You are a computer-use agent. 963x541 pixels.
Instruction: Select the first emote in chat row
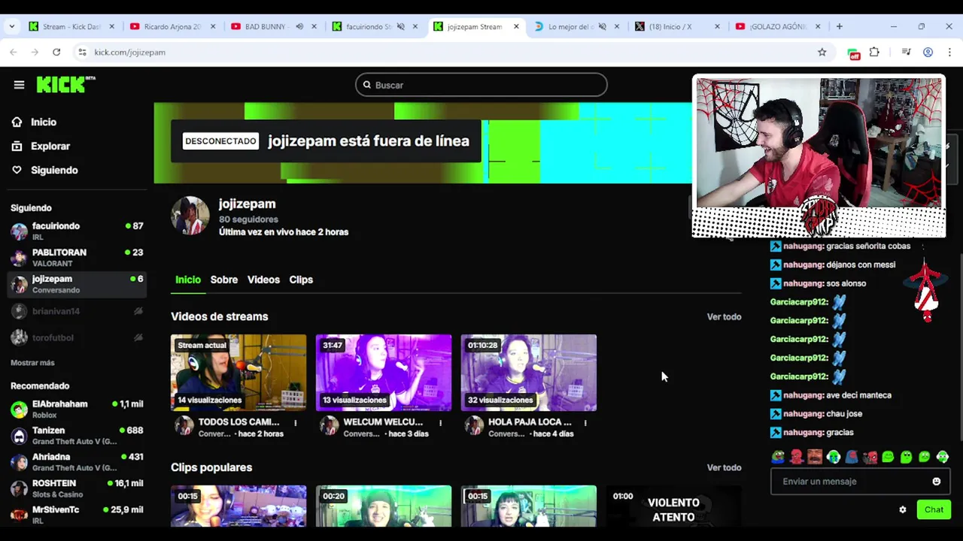[x=778, y=457]
